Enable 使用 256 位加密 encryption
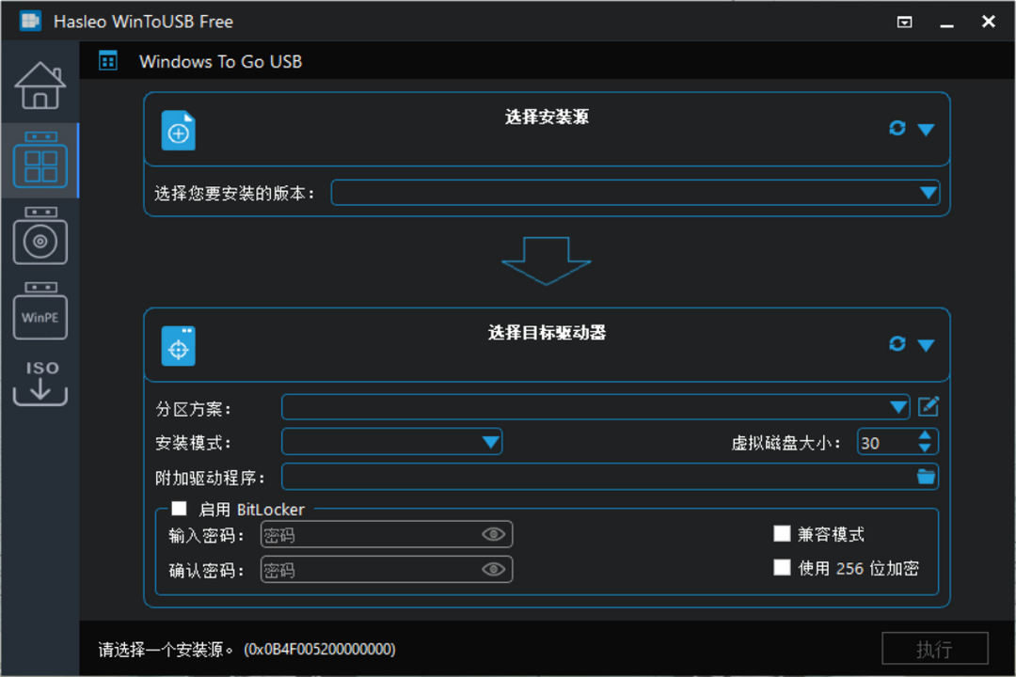Image resolution: width=1016 pixels, height=677 pixels. click(783, 567)
